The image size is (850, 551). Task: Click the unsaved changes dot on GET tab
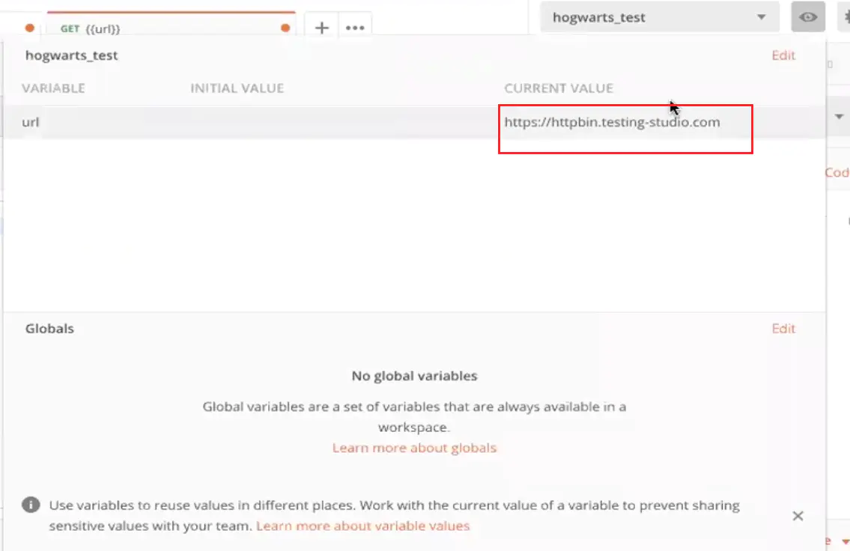pyautogui.click(x=285, y=28)
